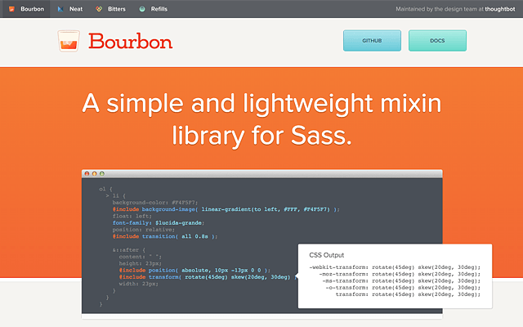Click the 'library for Sass.' headline line
Image resolution: width=523 pixels, height=327 pixels.
tap(261, 136)
